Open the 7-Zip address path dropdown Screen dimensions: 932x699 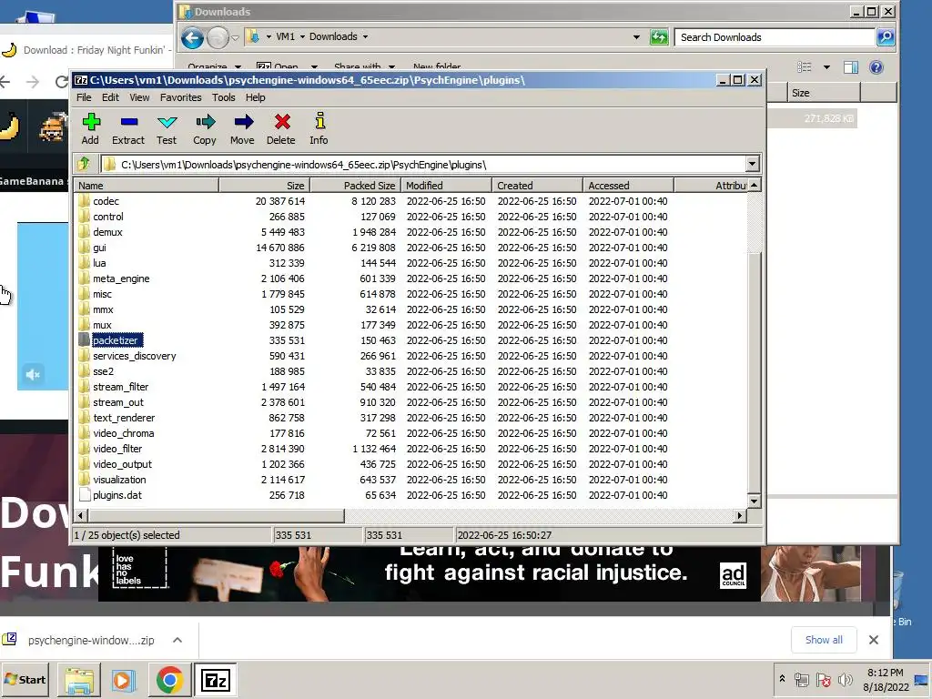click(752, 164)
